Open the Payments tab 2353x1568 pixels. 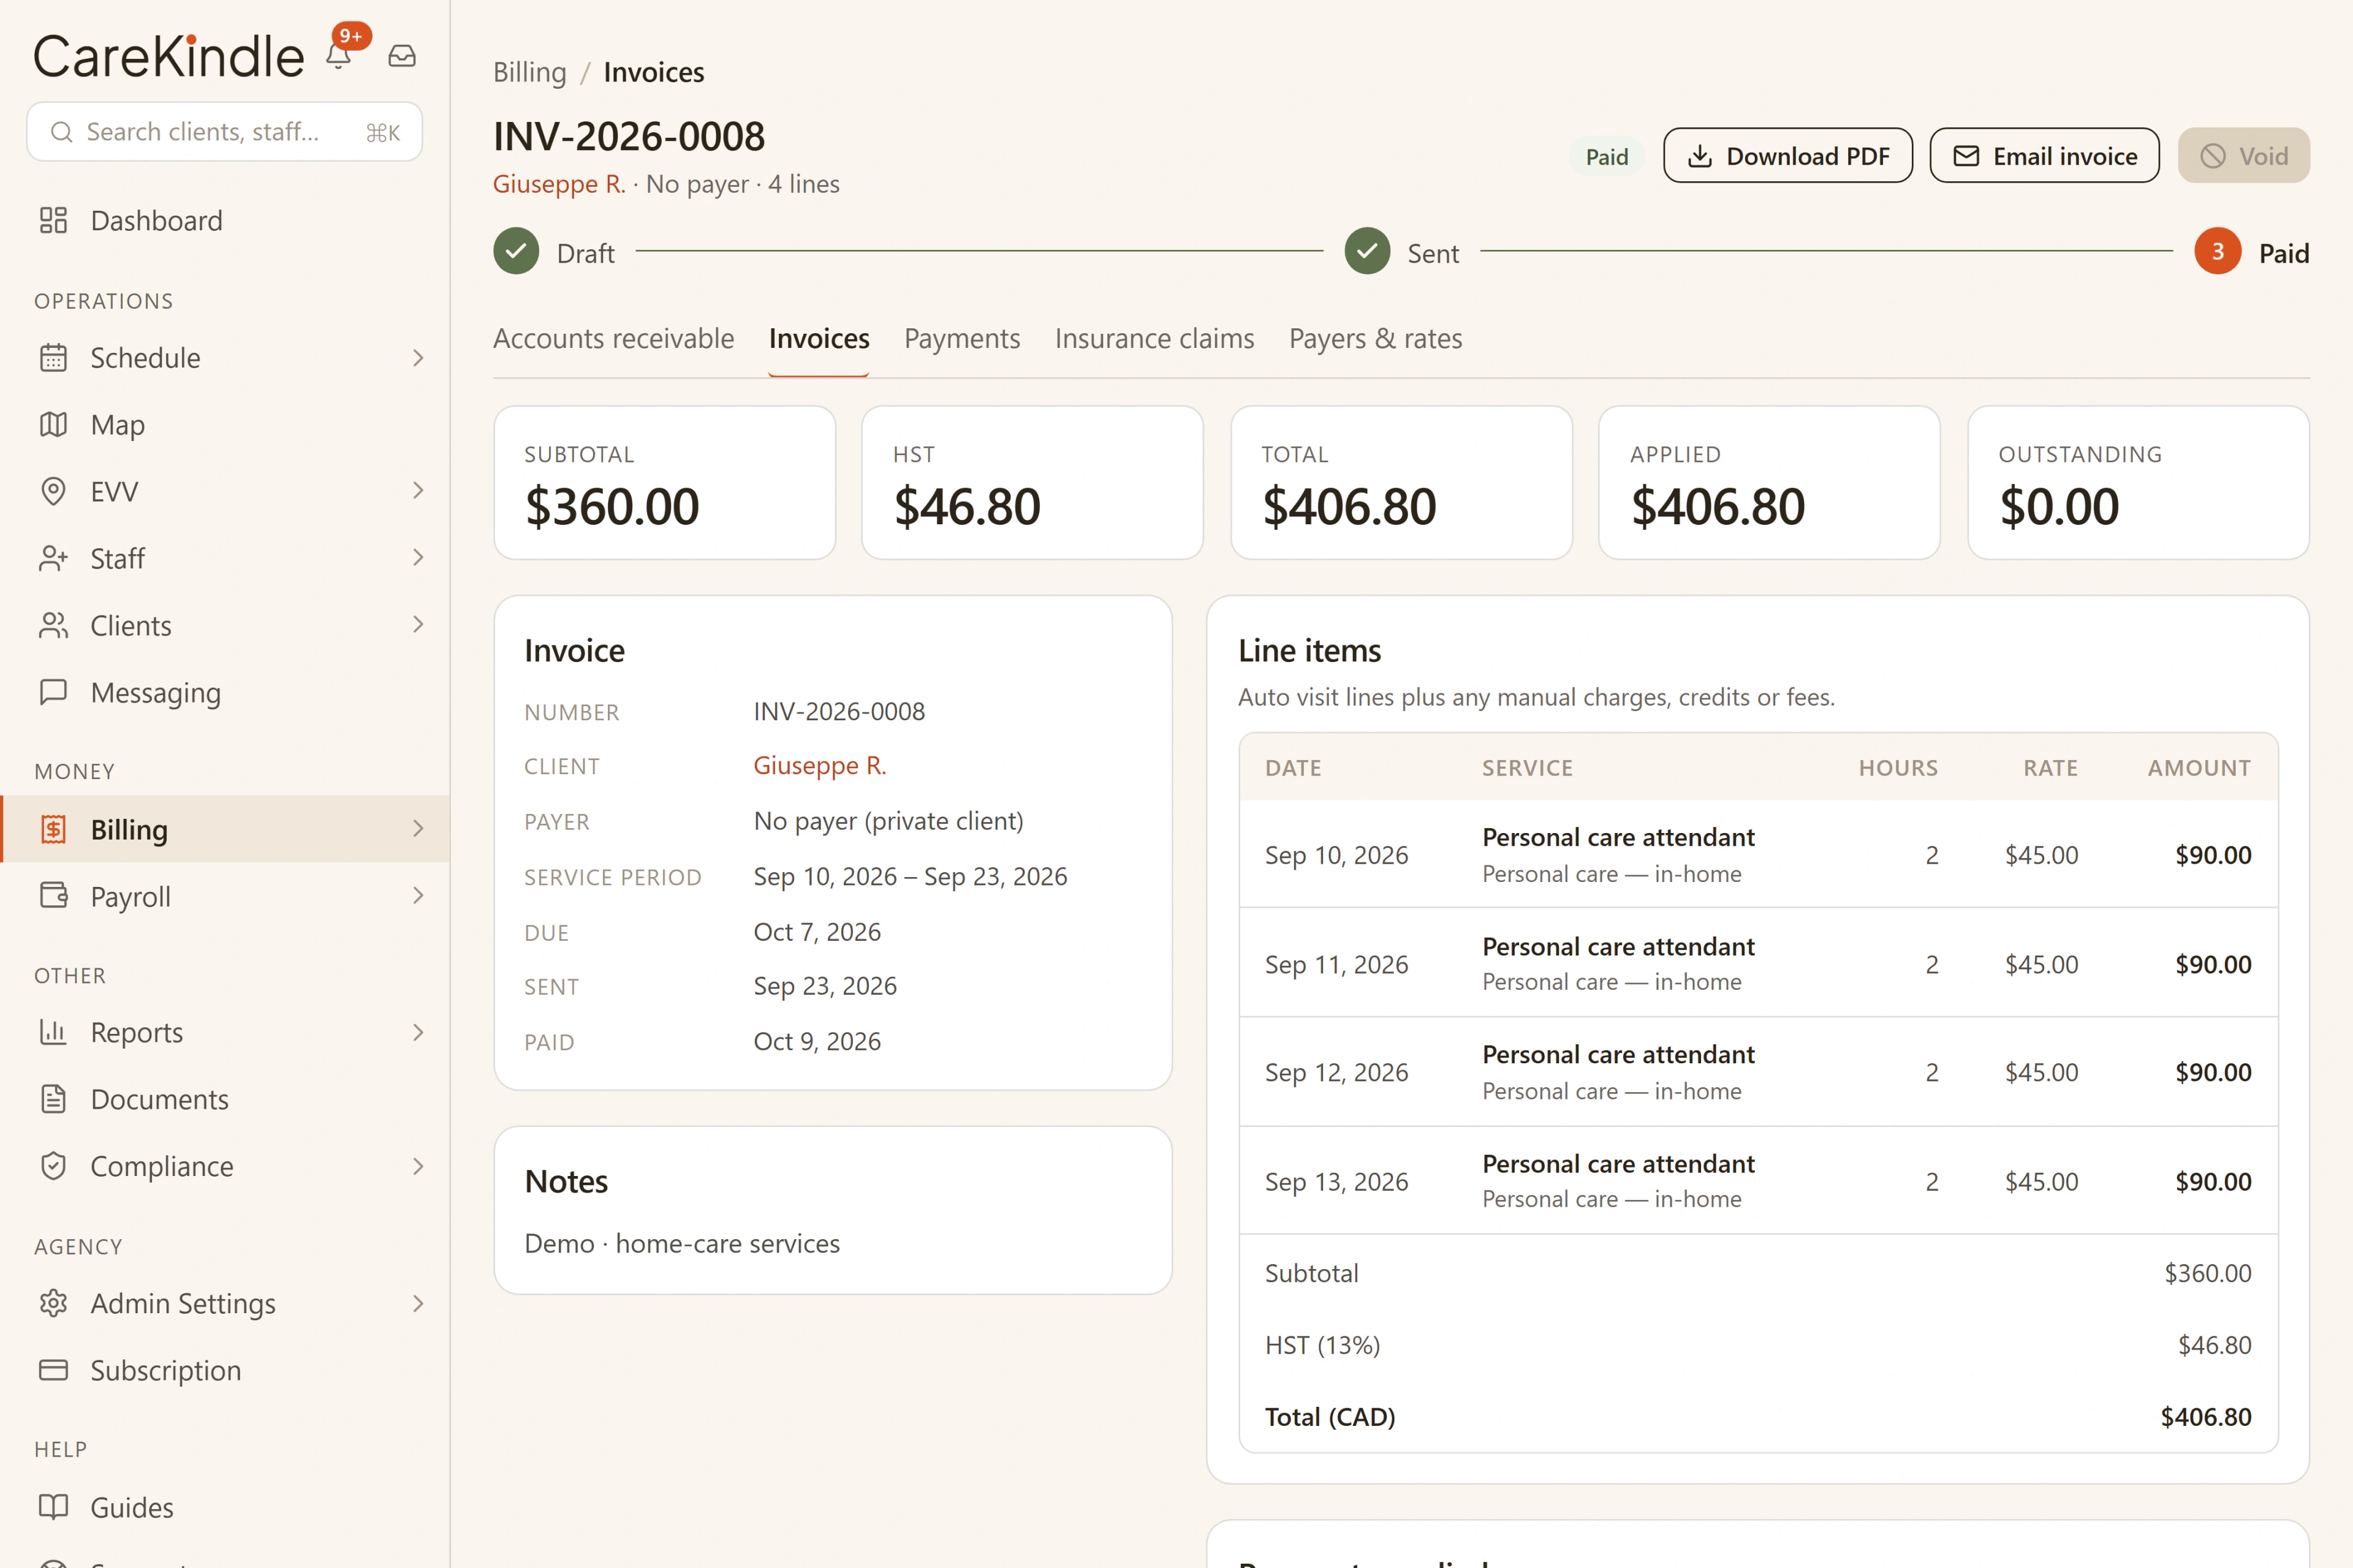[961, 338]
